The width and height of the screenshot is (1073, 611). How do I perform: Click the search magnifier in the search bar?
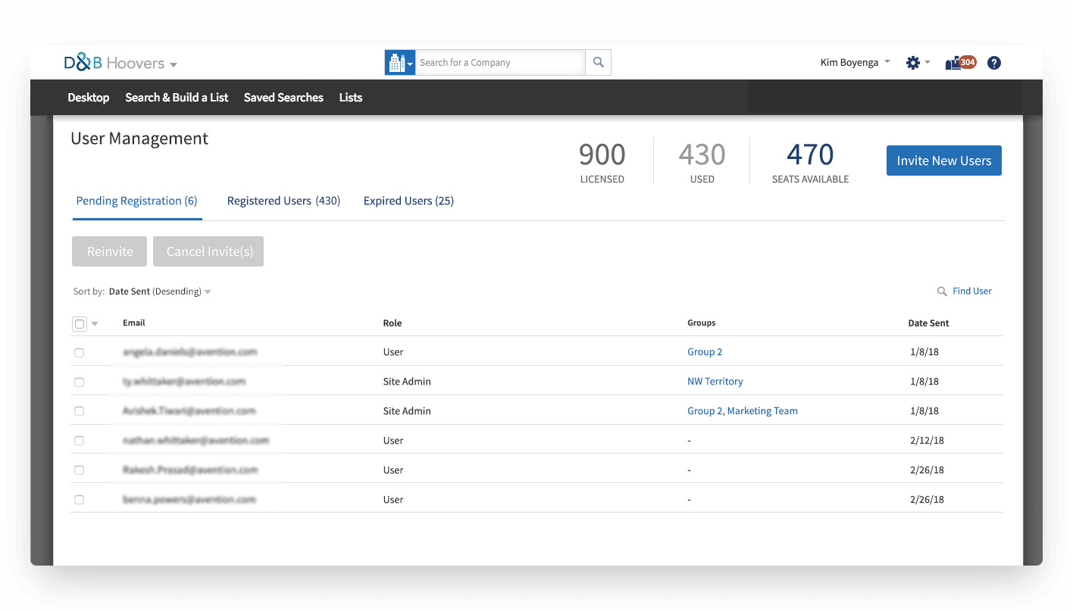click(x=598, y=62)
